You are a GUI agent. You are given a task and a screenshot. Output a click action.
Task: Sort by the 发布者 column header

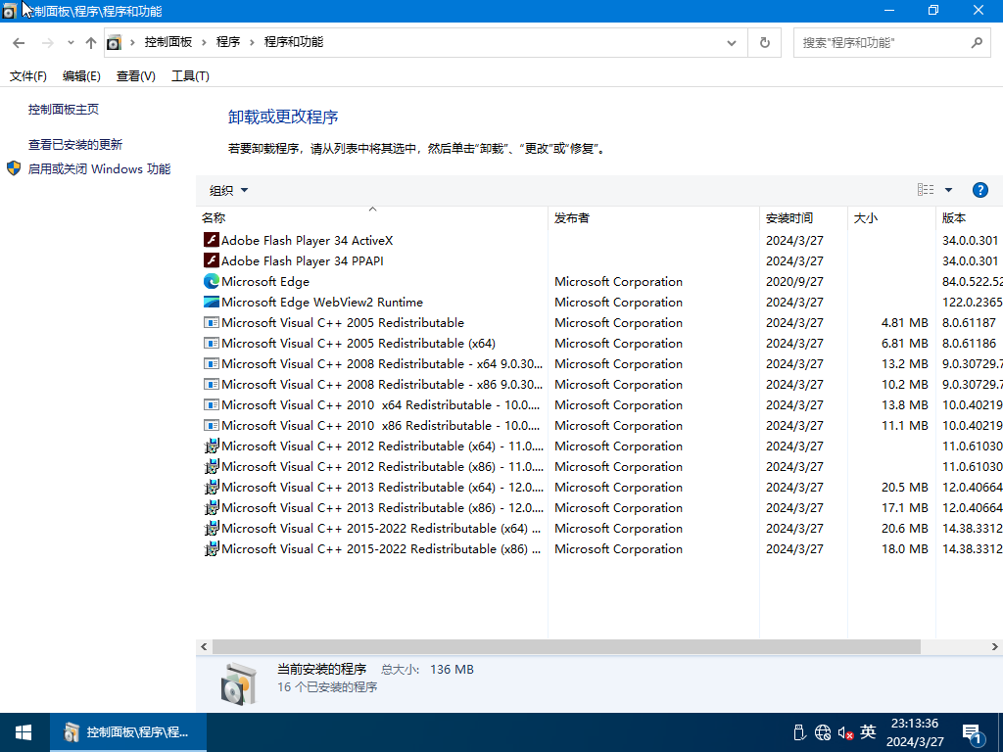(x=653, y=217)
